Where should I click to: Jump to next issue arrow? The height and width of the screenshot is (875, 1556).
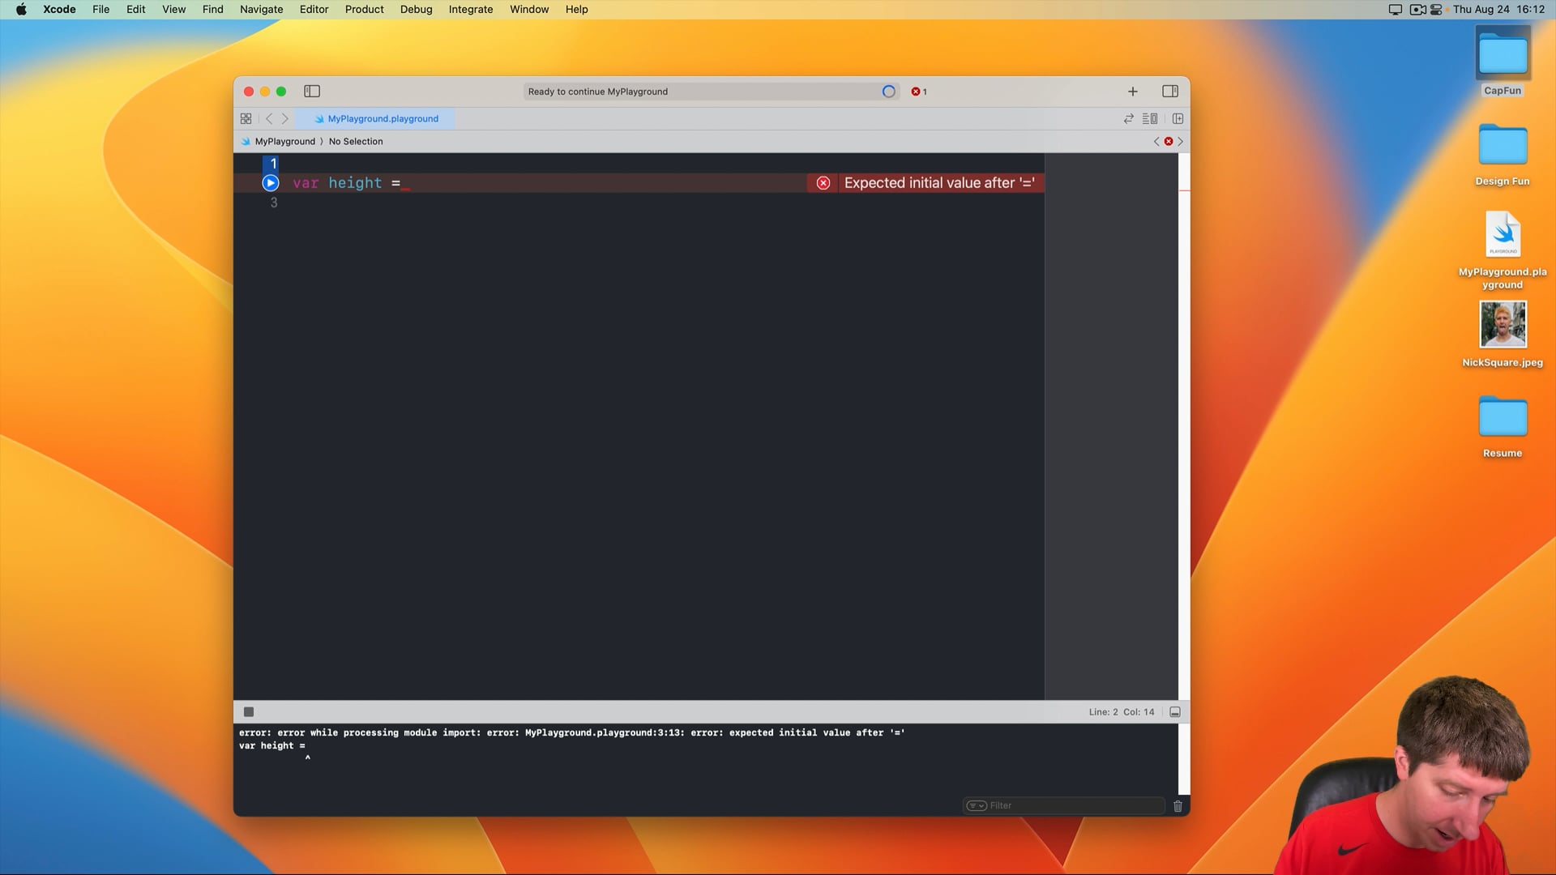point(1180,141)
